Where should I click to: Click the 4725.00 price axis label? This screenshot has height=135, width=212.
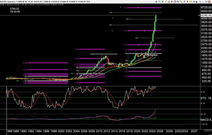coord(206,7)
